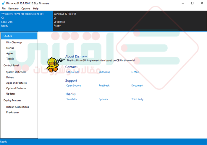207x145 pixels.
Task: Open Disk Clean-up in the sidebar
Action: [x=14, y=42]
